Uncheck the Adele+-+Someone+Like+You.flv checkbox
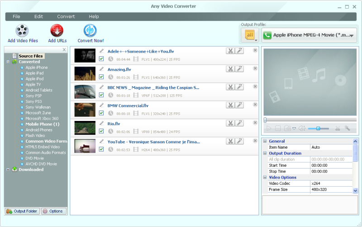This screenshot has height=227, width=362. (x=101, y=58)
